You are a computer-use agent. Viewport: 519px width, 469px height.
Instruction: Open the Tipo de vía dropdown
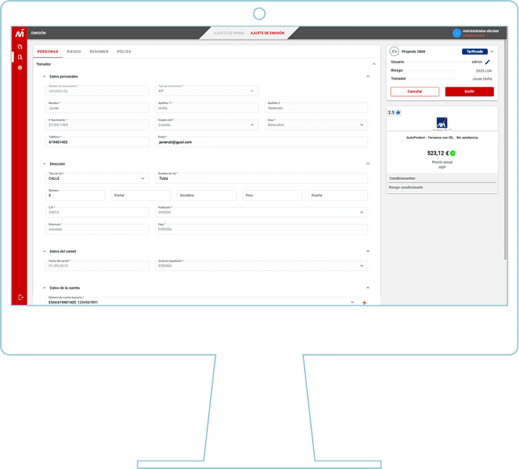pyautogui.click(x=97, y=177)
